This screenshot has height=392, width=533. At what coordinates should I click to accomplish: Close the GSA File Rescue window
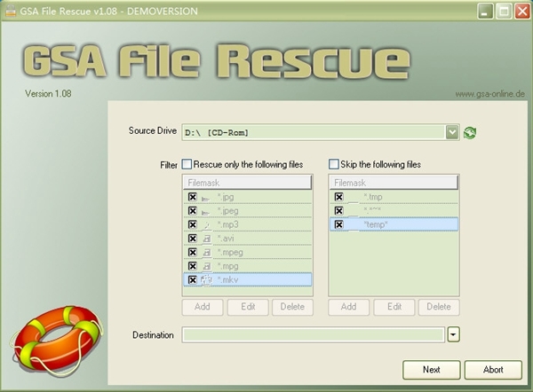point(521,12)
